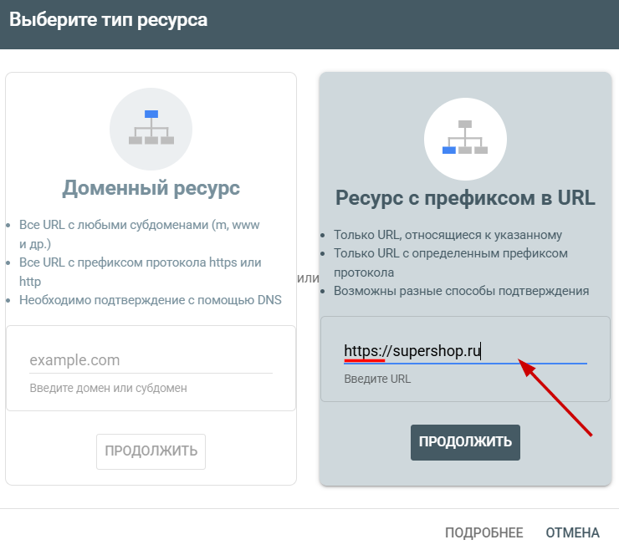
Task: Click the Введите URL hint text
Action: coord(377,379)
